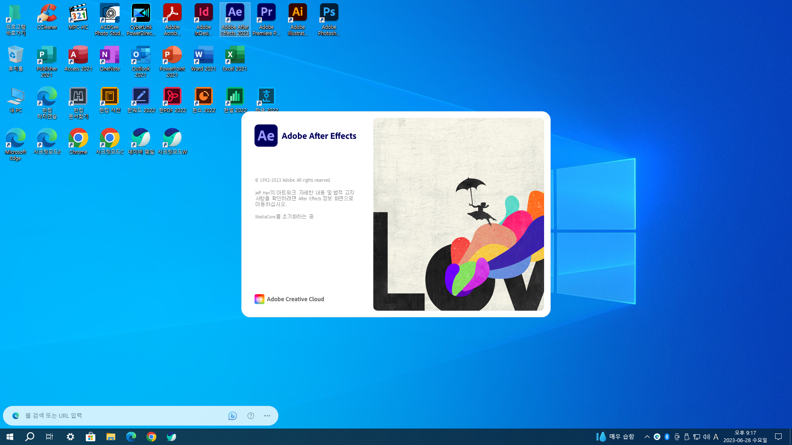Click the Bing chat icon in the search bar
Image resolution: width=792 pixels, height=445 pixels.
pyautogui.click(x=233, y=416)
